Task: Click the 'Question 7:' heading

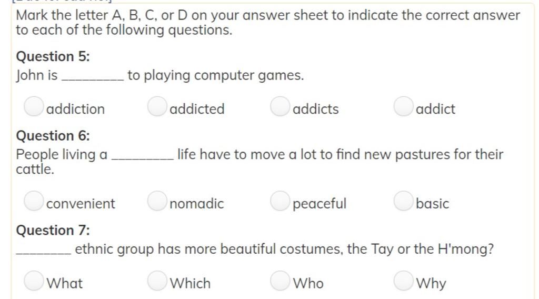Action: (53, 230)
